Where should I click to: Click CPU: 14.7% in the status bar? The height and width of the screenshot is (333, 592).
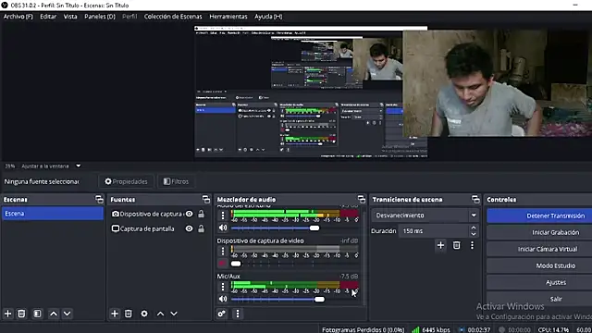point(553,329)
